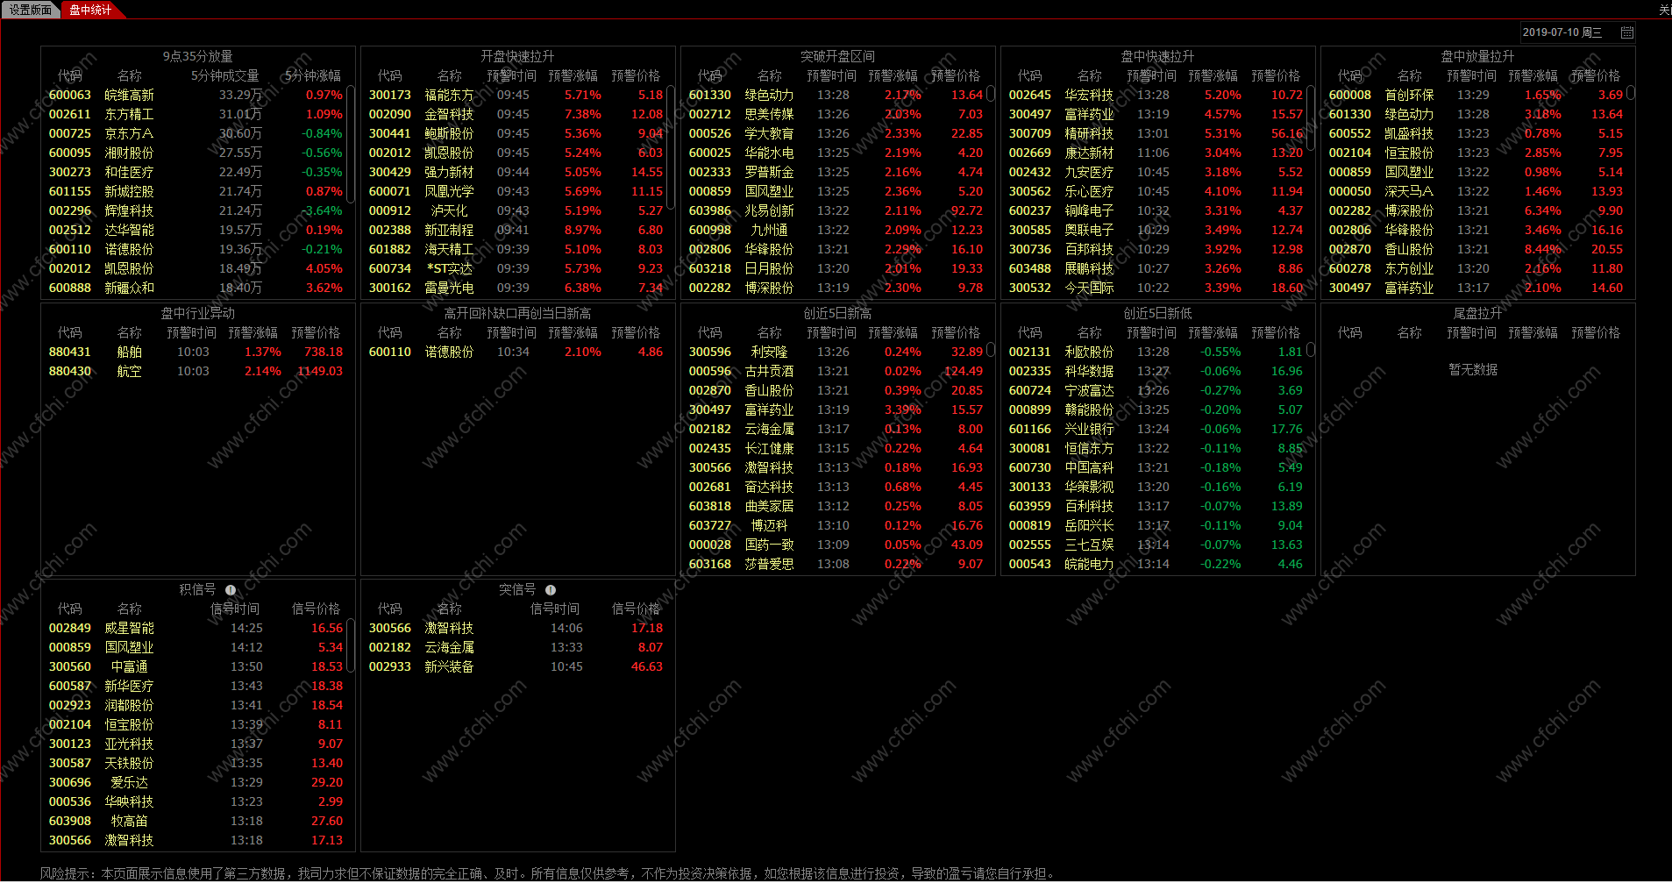Open 新城控股 stock entry
This screenshot has width=1672, height=883.
point(196,191)
